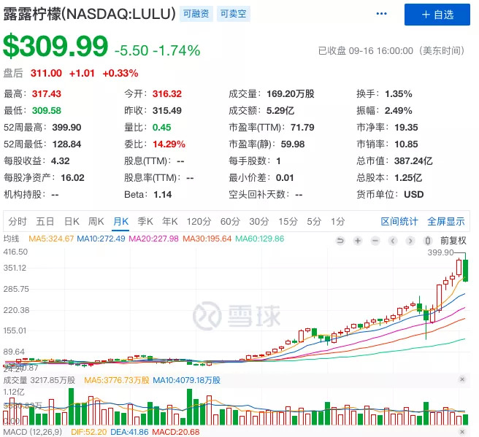
Task: Switch to the 年K chart tab
Action: (170, 221)
